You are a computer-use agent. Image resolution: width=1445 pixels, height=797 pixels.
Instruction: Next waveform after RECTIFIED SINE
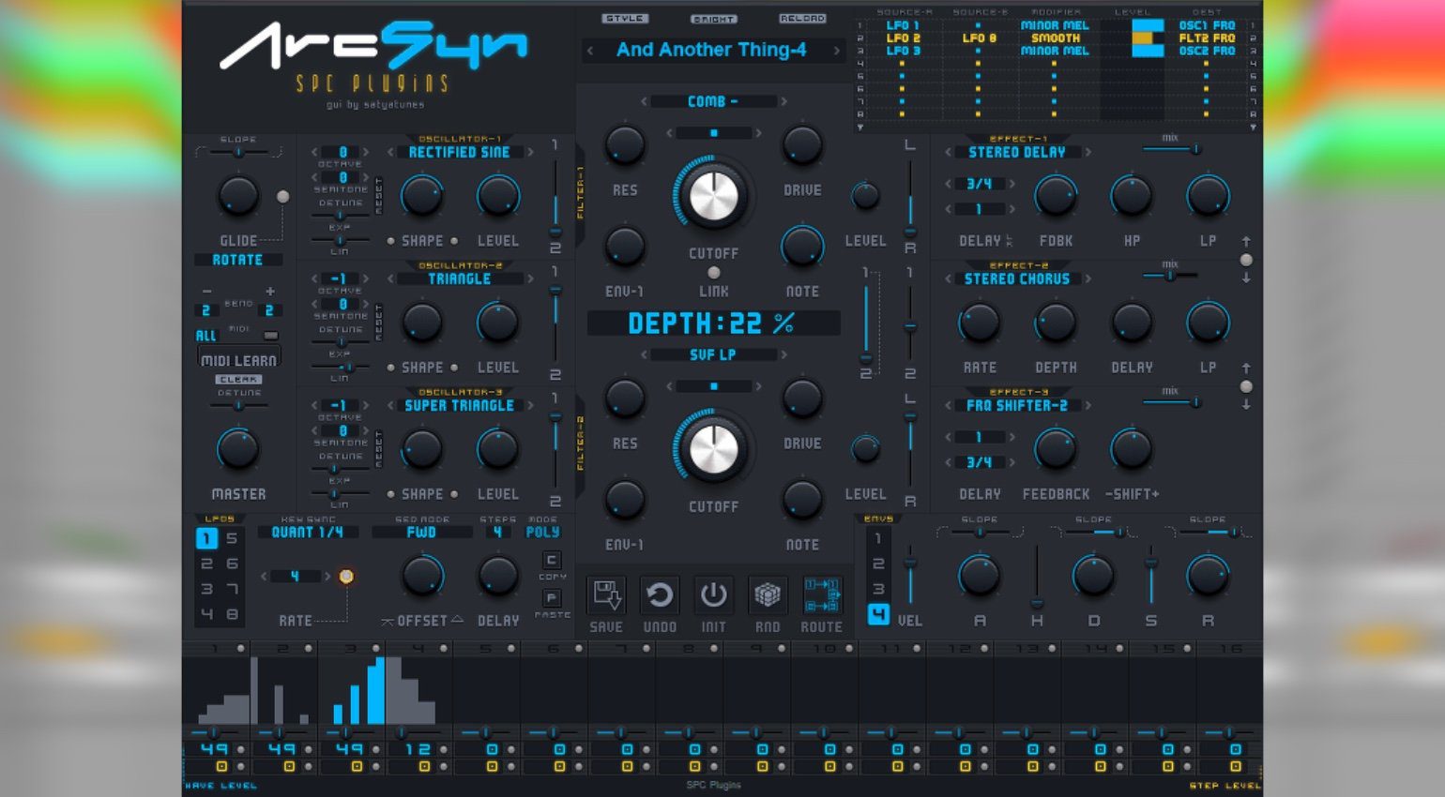(x=530, y=152)
